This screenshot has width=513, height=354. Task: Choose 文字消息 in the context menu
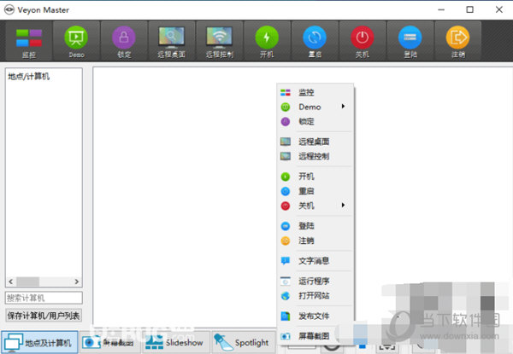(315, 261)
